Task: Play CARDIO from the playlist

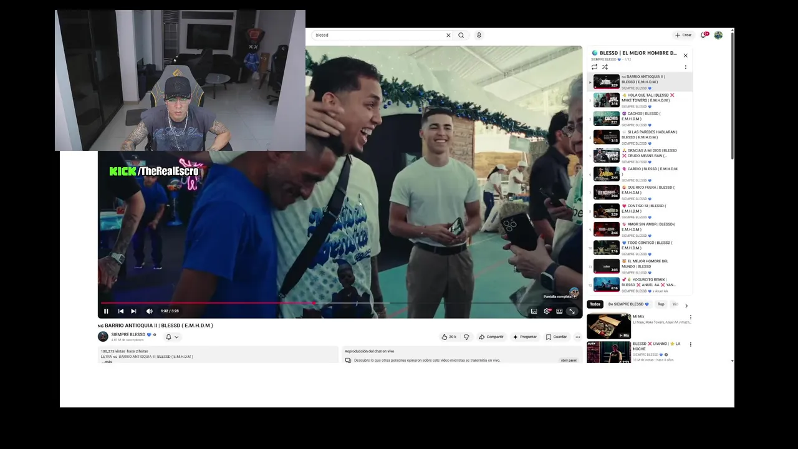Action: (640, 174)
